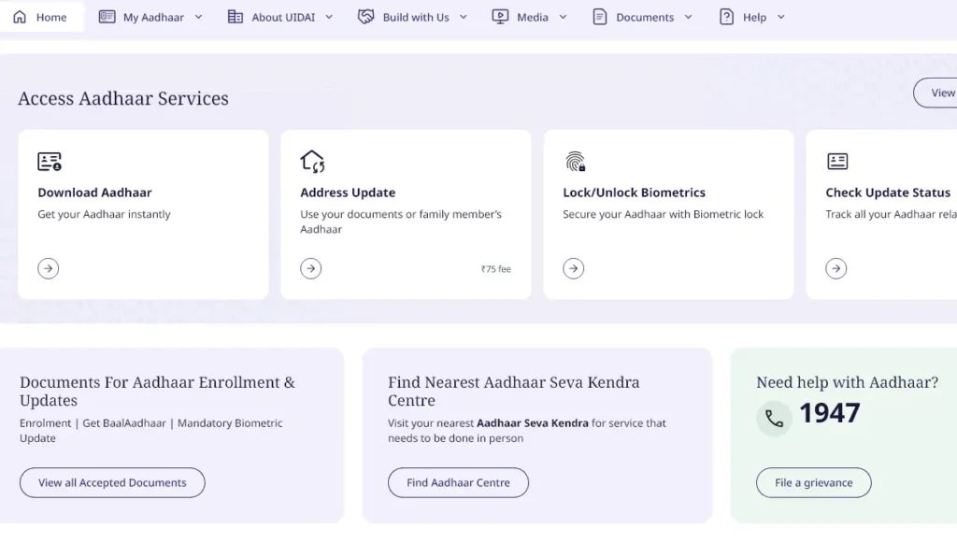Screen dimensions: 957x543
Task: Go to the Home menu item
Action: [40, 17]
